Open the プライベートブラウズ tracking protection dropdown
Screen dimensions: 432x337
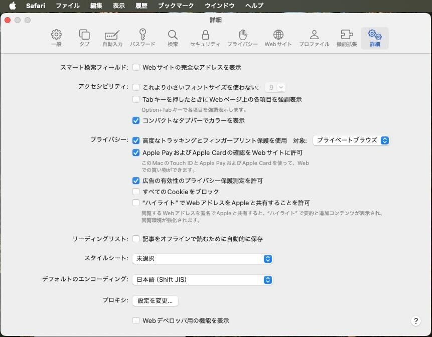click(x=351, y=140)
